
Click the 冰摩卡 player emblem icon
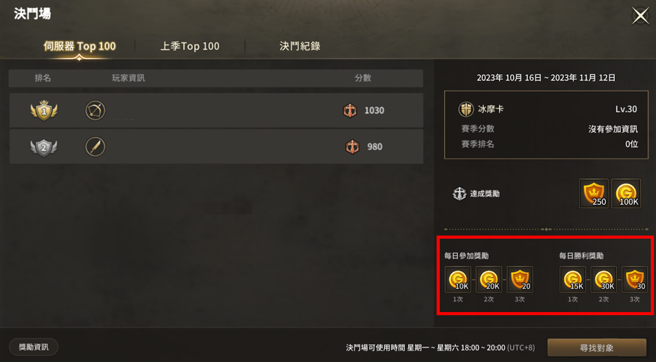(465, 109)
